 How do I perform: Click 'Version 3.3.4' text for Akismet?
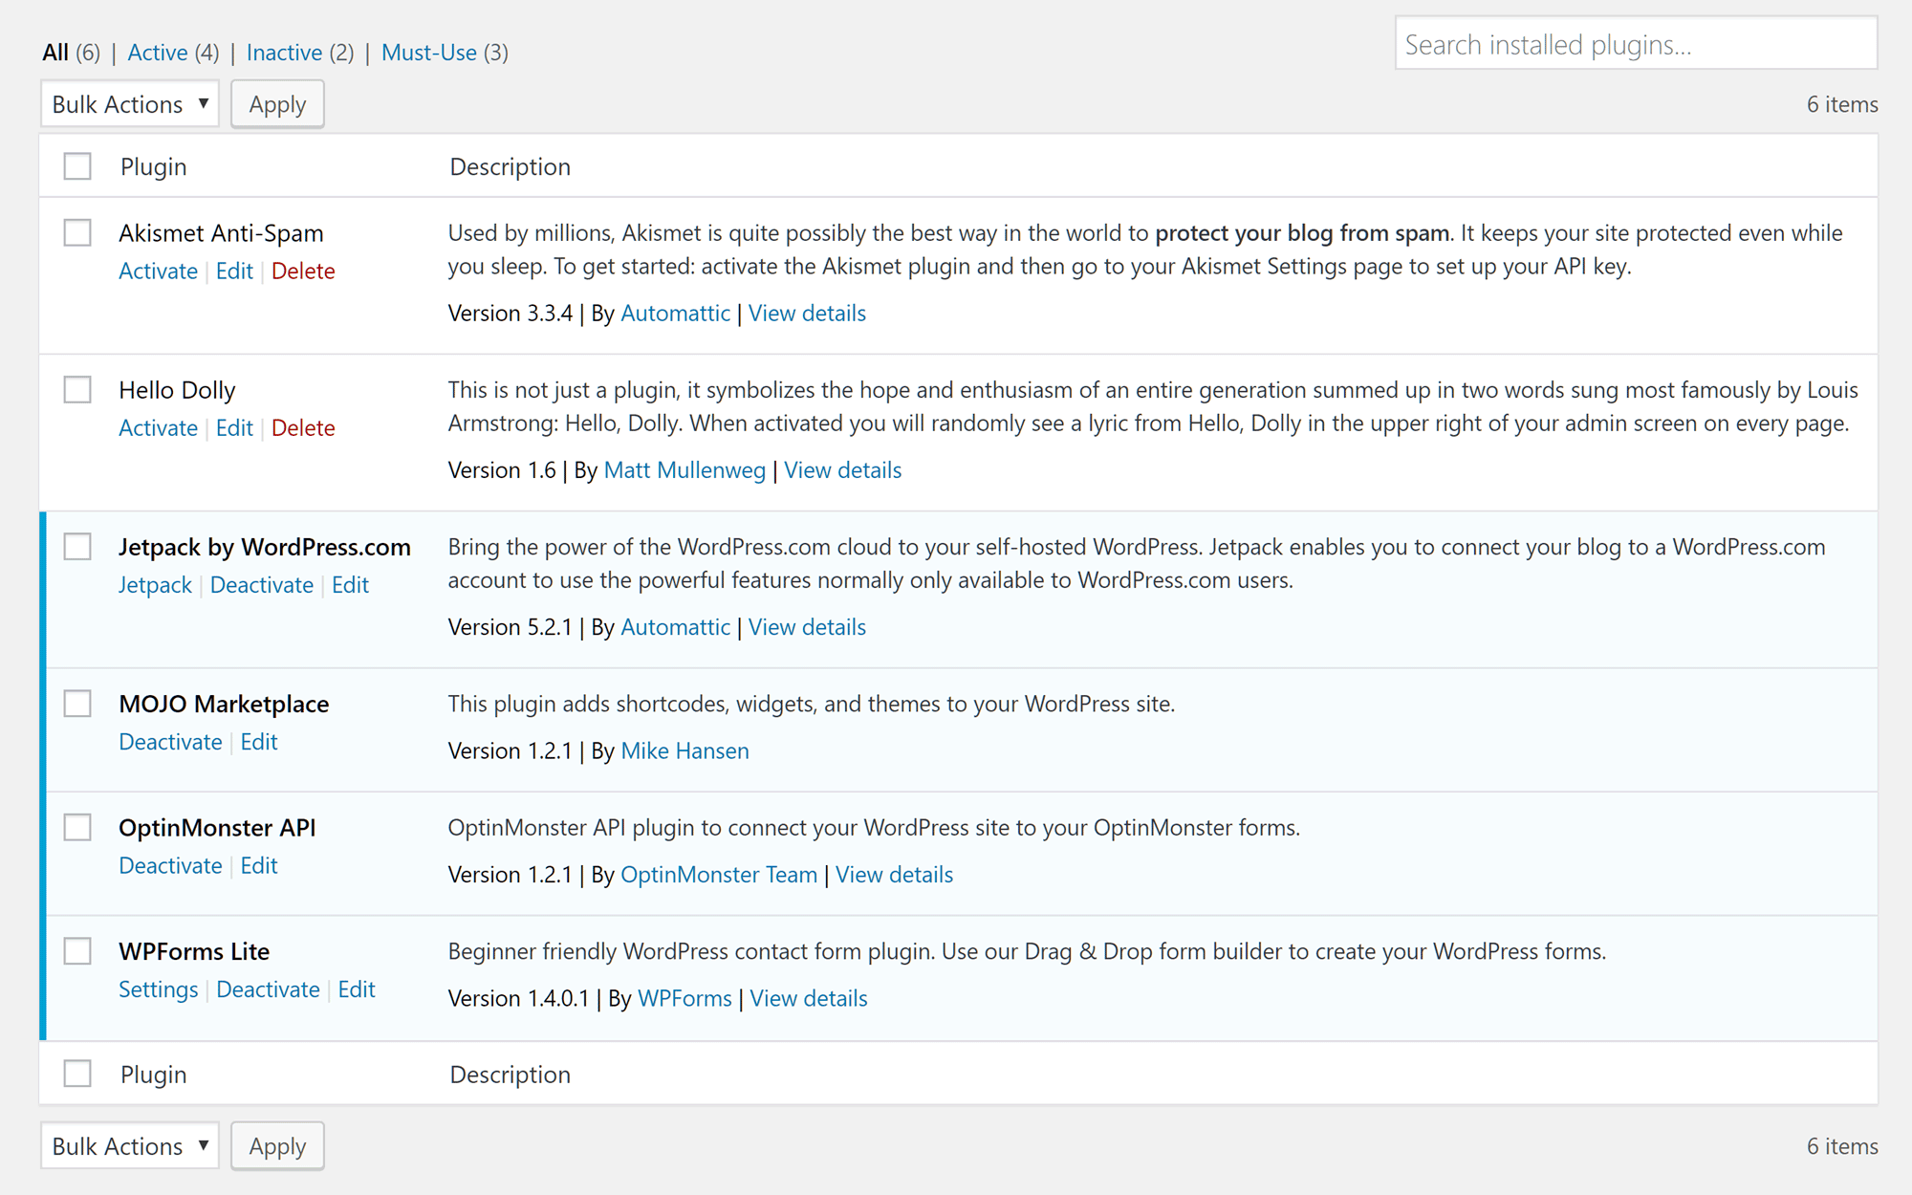511,313
